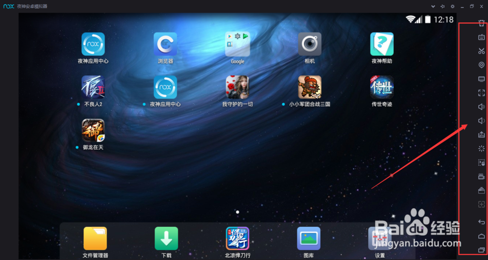Tap the Android home button

pos(482,236)
